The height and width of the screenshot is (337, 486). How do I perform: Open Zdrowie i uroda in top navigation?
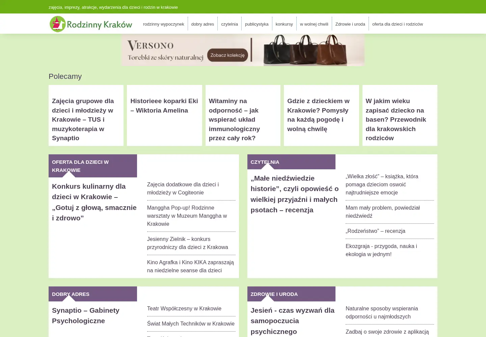(x=350, y=24)
